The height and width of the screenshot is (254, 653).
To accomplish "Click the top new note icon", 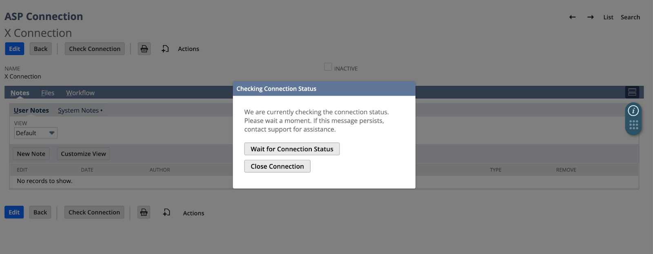I will click(165, 49).
